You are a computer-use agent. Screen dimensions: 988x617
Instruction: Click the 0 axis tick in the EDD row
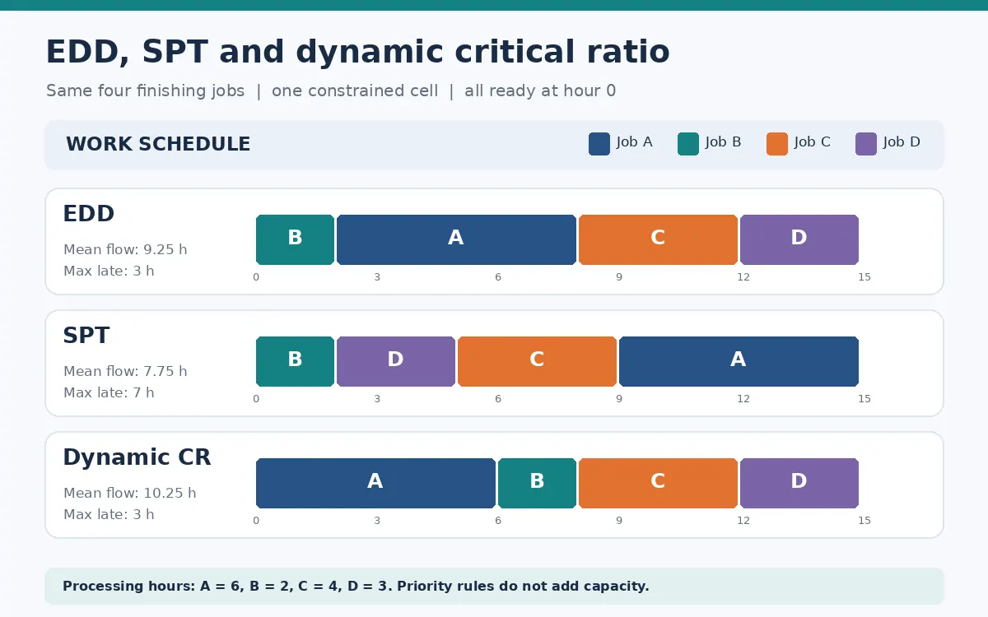256,277
